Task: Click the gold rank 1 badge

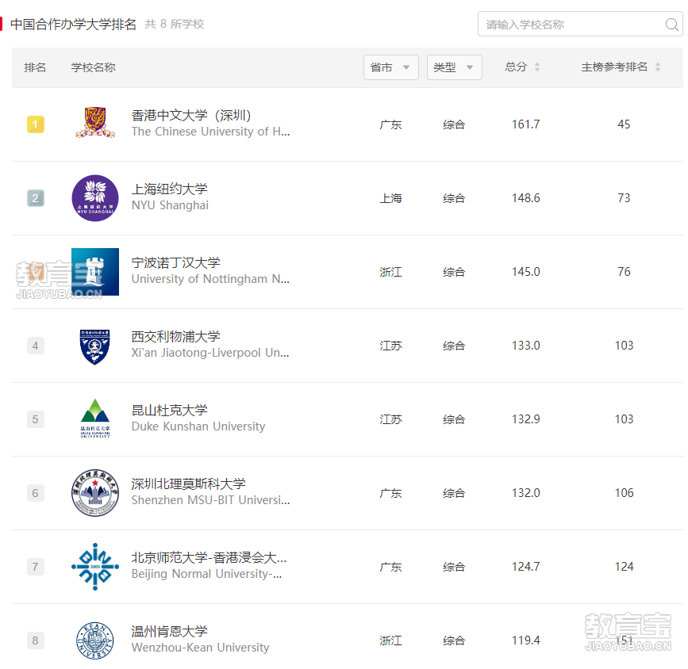Action: [x=36, y=124]
